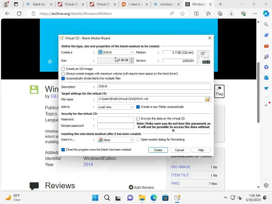Switch to the blank iso browser tab

click(39, 4)
